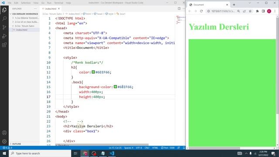Image resolution: width=279 pixels, height=157 pixels.
Task: Click the feedback icon in status bar
Action: (x=179, y=148)
